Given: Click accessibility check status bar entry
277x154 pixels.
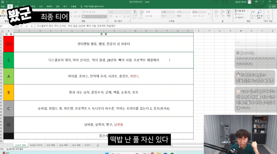Looking at the screenshot, I should (15, 149).
